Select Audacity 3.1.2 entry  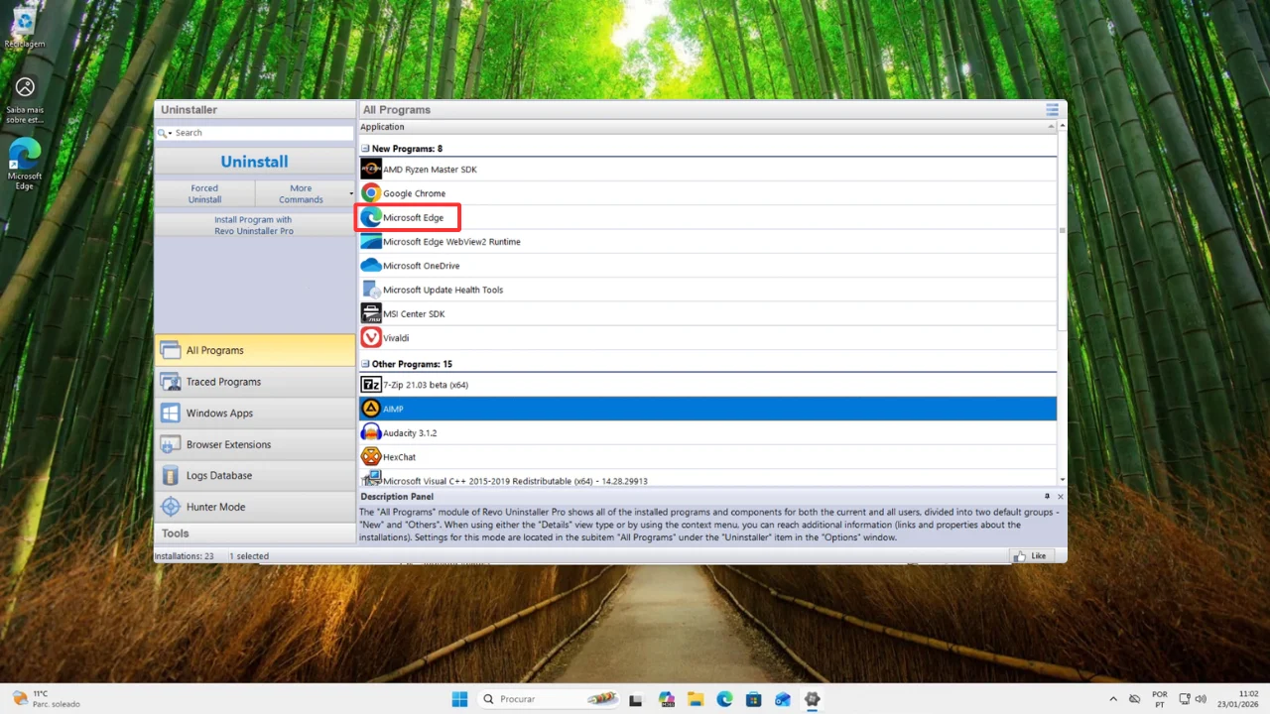click(x=707, y=432)
